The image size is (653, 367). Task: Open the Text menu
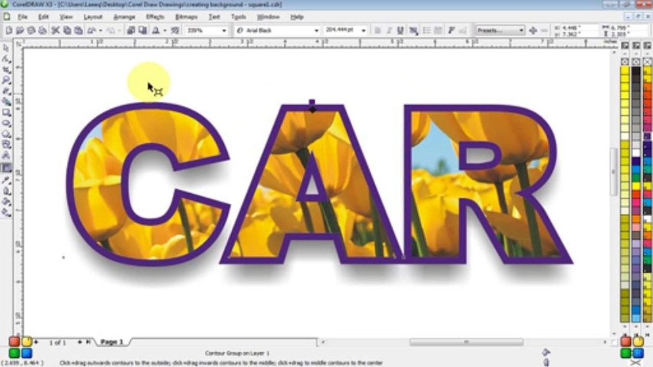point(214,17)
